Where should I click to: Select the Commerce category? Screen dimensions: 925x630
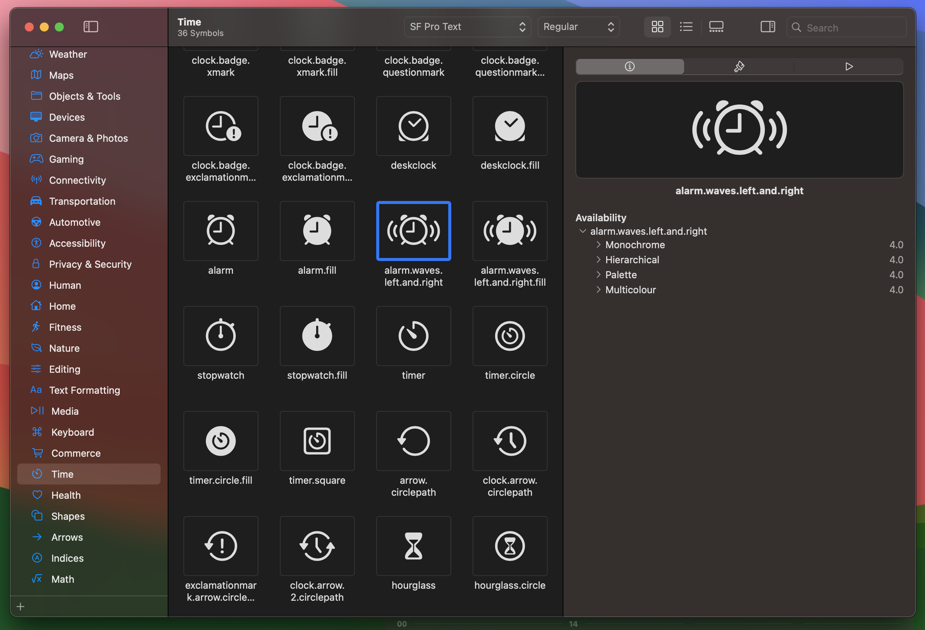(x=89, y=453)
